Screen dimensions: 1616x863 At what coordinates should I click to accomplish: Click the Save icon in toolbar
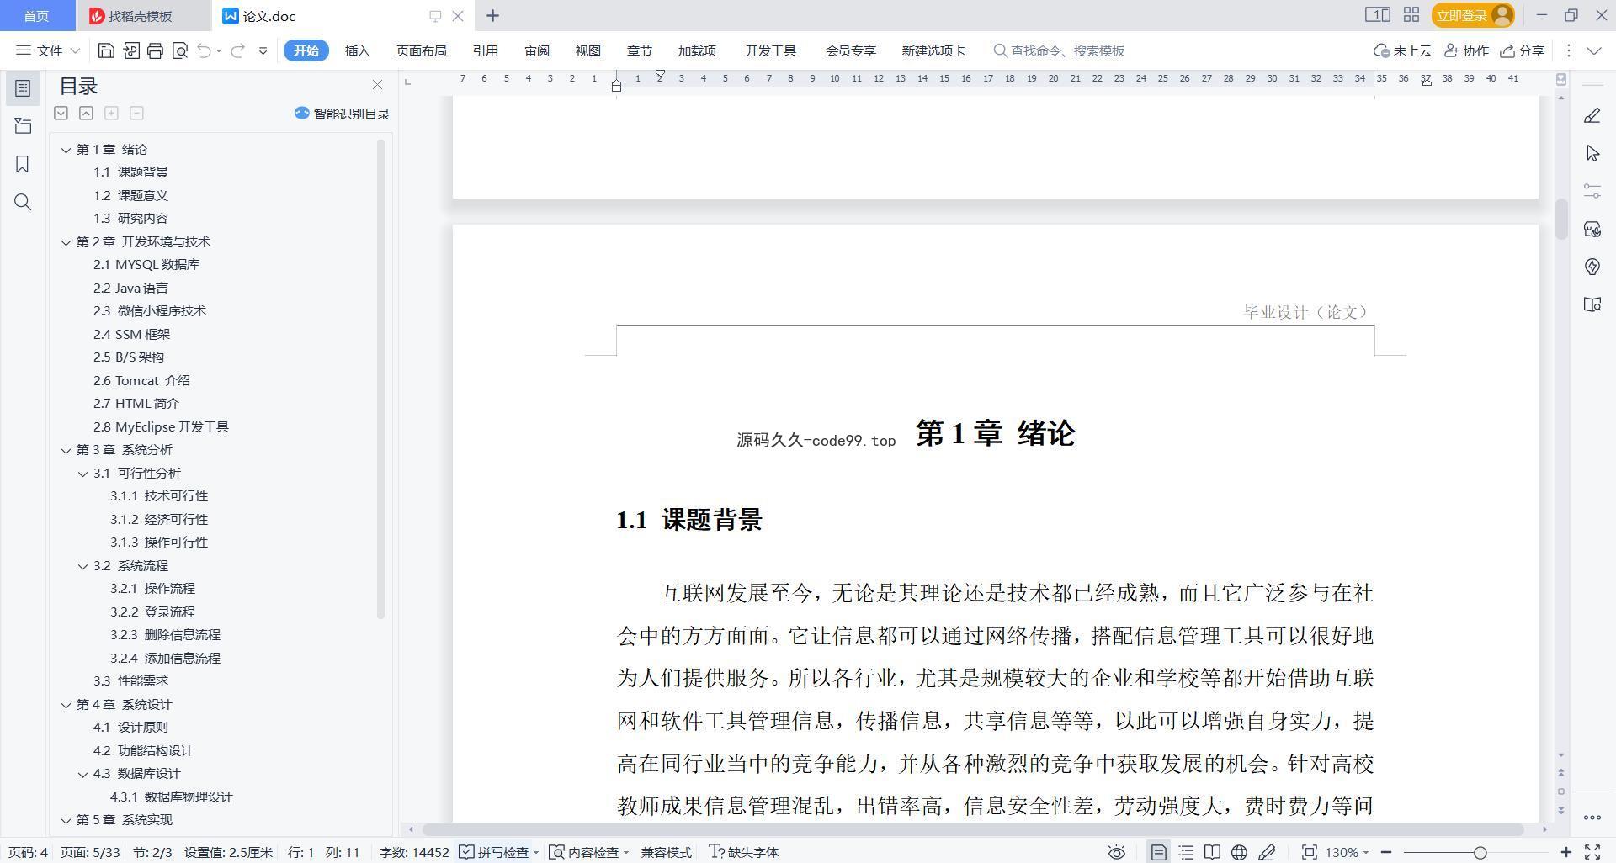pos(106,50)
